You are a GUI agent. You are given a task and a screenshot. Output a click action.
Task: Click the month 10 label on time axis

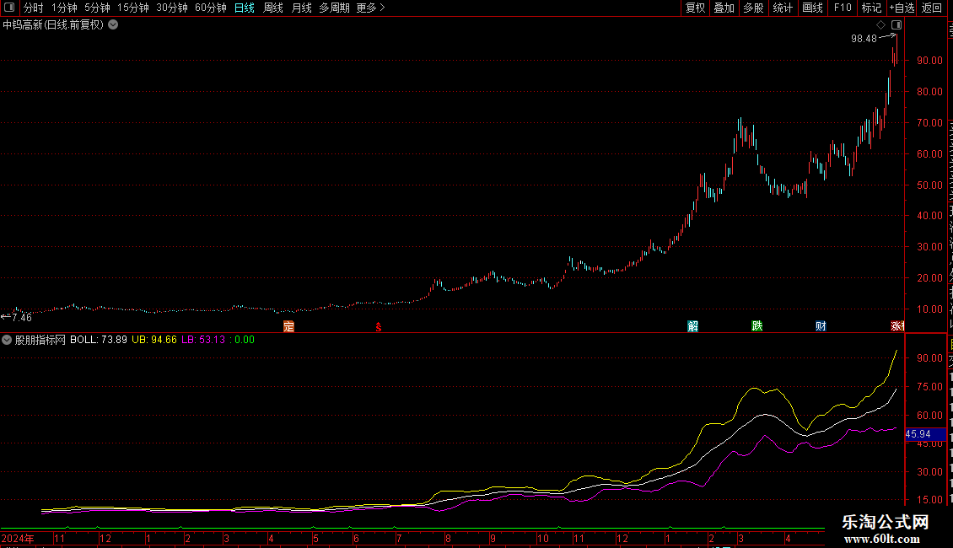click(x=543, y=539)
